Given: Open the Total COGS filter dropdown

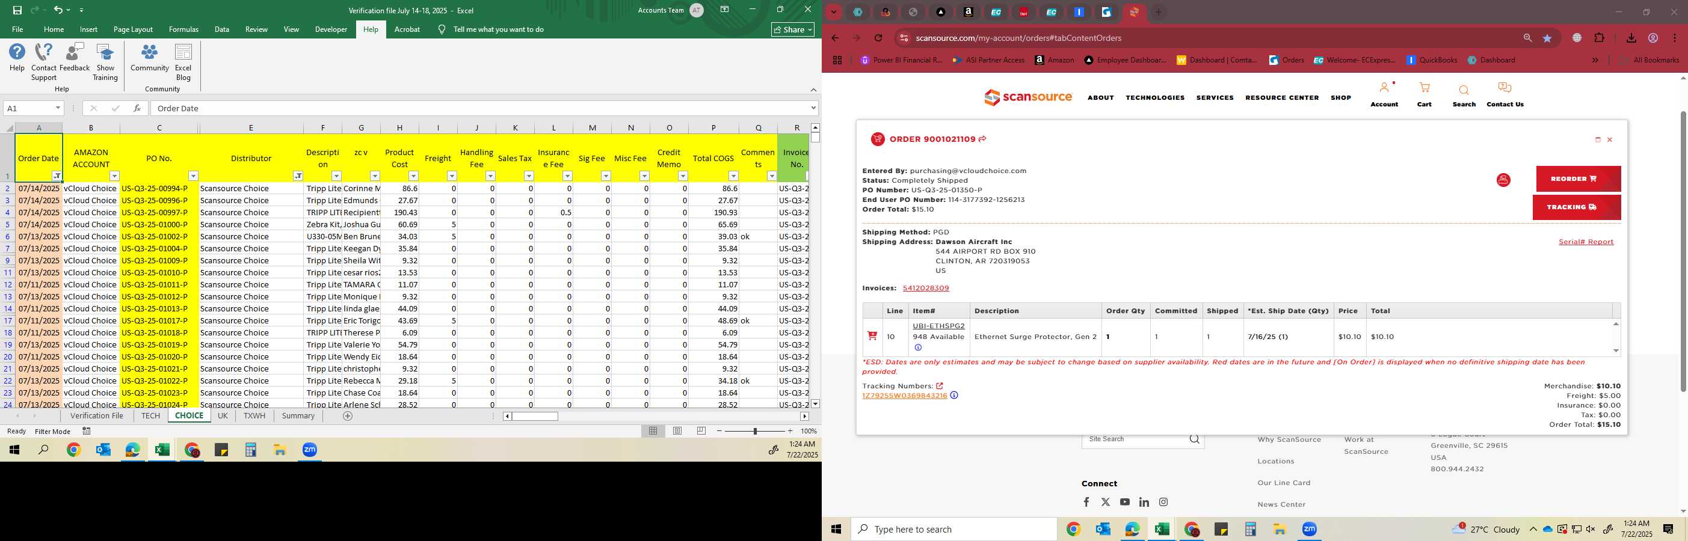Looking at the screenshot, I should pos(733,176).
